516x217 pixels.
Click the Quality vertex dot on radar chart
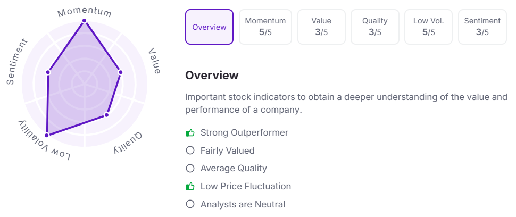tap(106, 115)
